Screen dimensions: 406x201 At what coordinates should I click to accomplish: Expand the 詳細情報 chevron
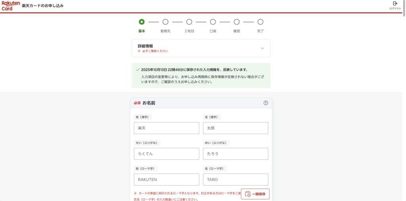262,48
